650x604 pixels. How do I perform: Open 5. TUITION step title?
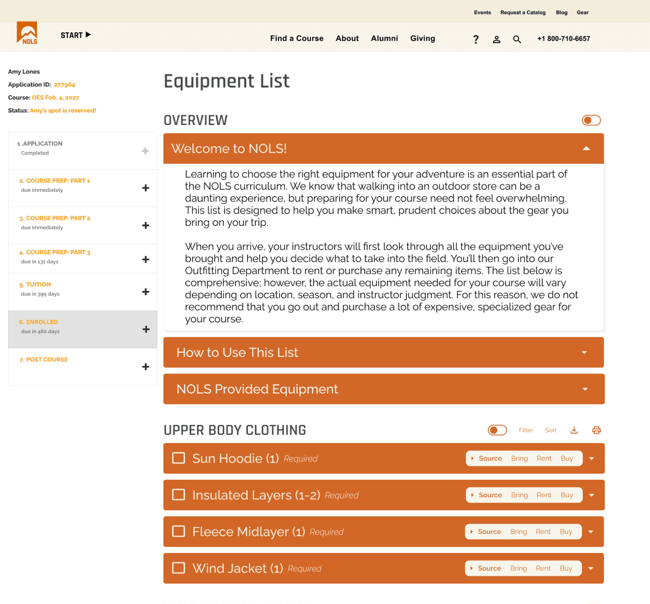point(35,285)
